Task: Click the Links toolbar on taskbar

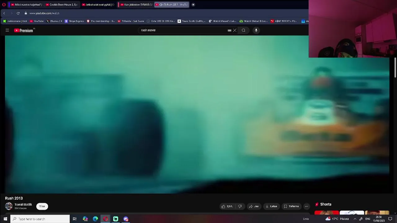Action: [306, 219]
